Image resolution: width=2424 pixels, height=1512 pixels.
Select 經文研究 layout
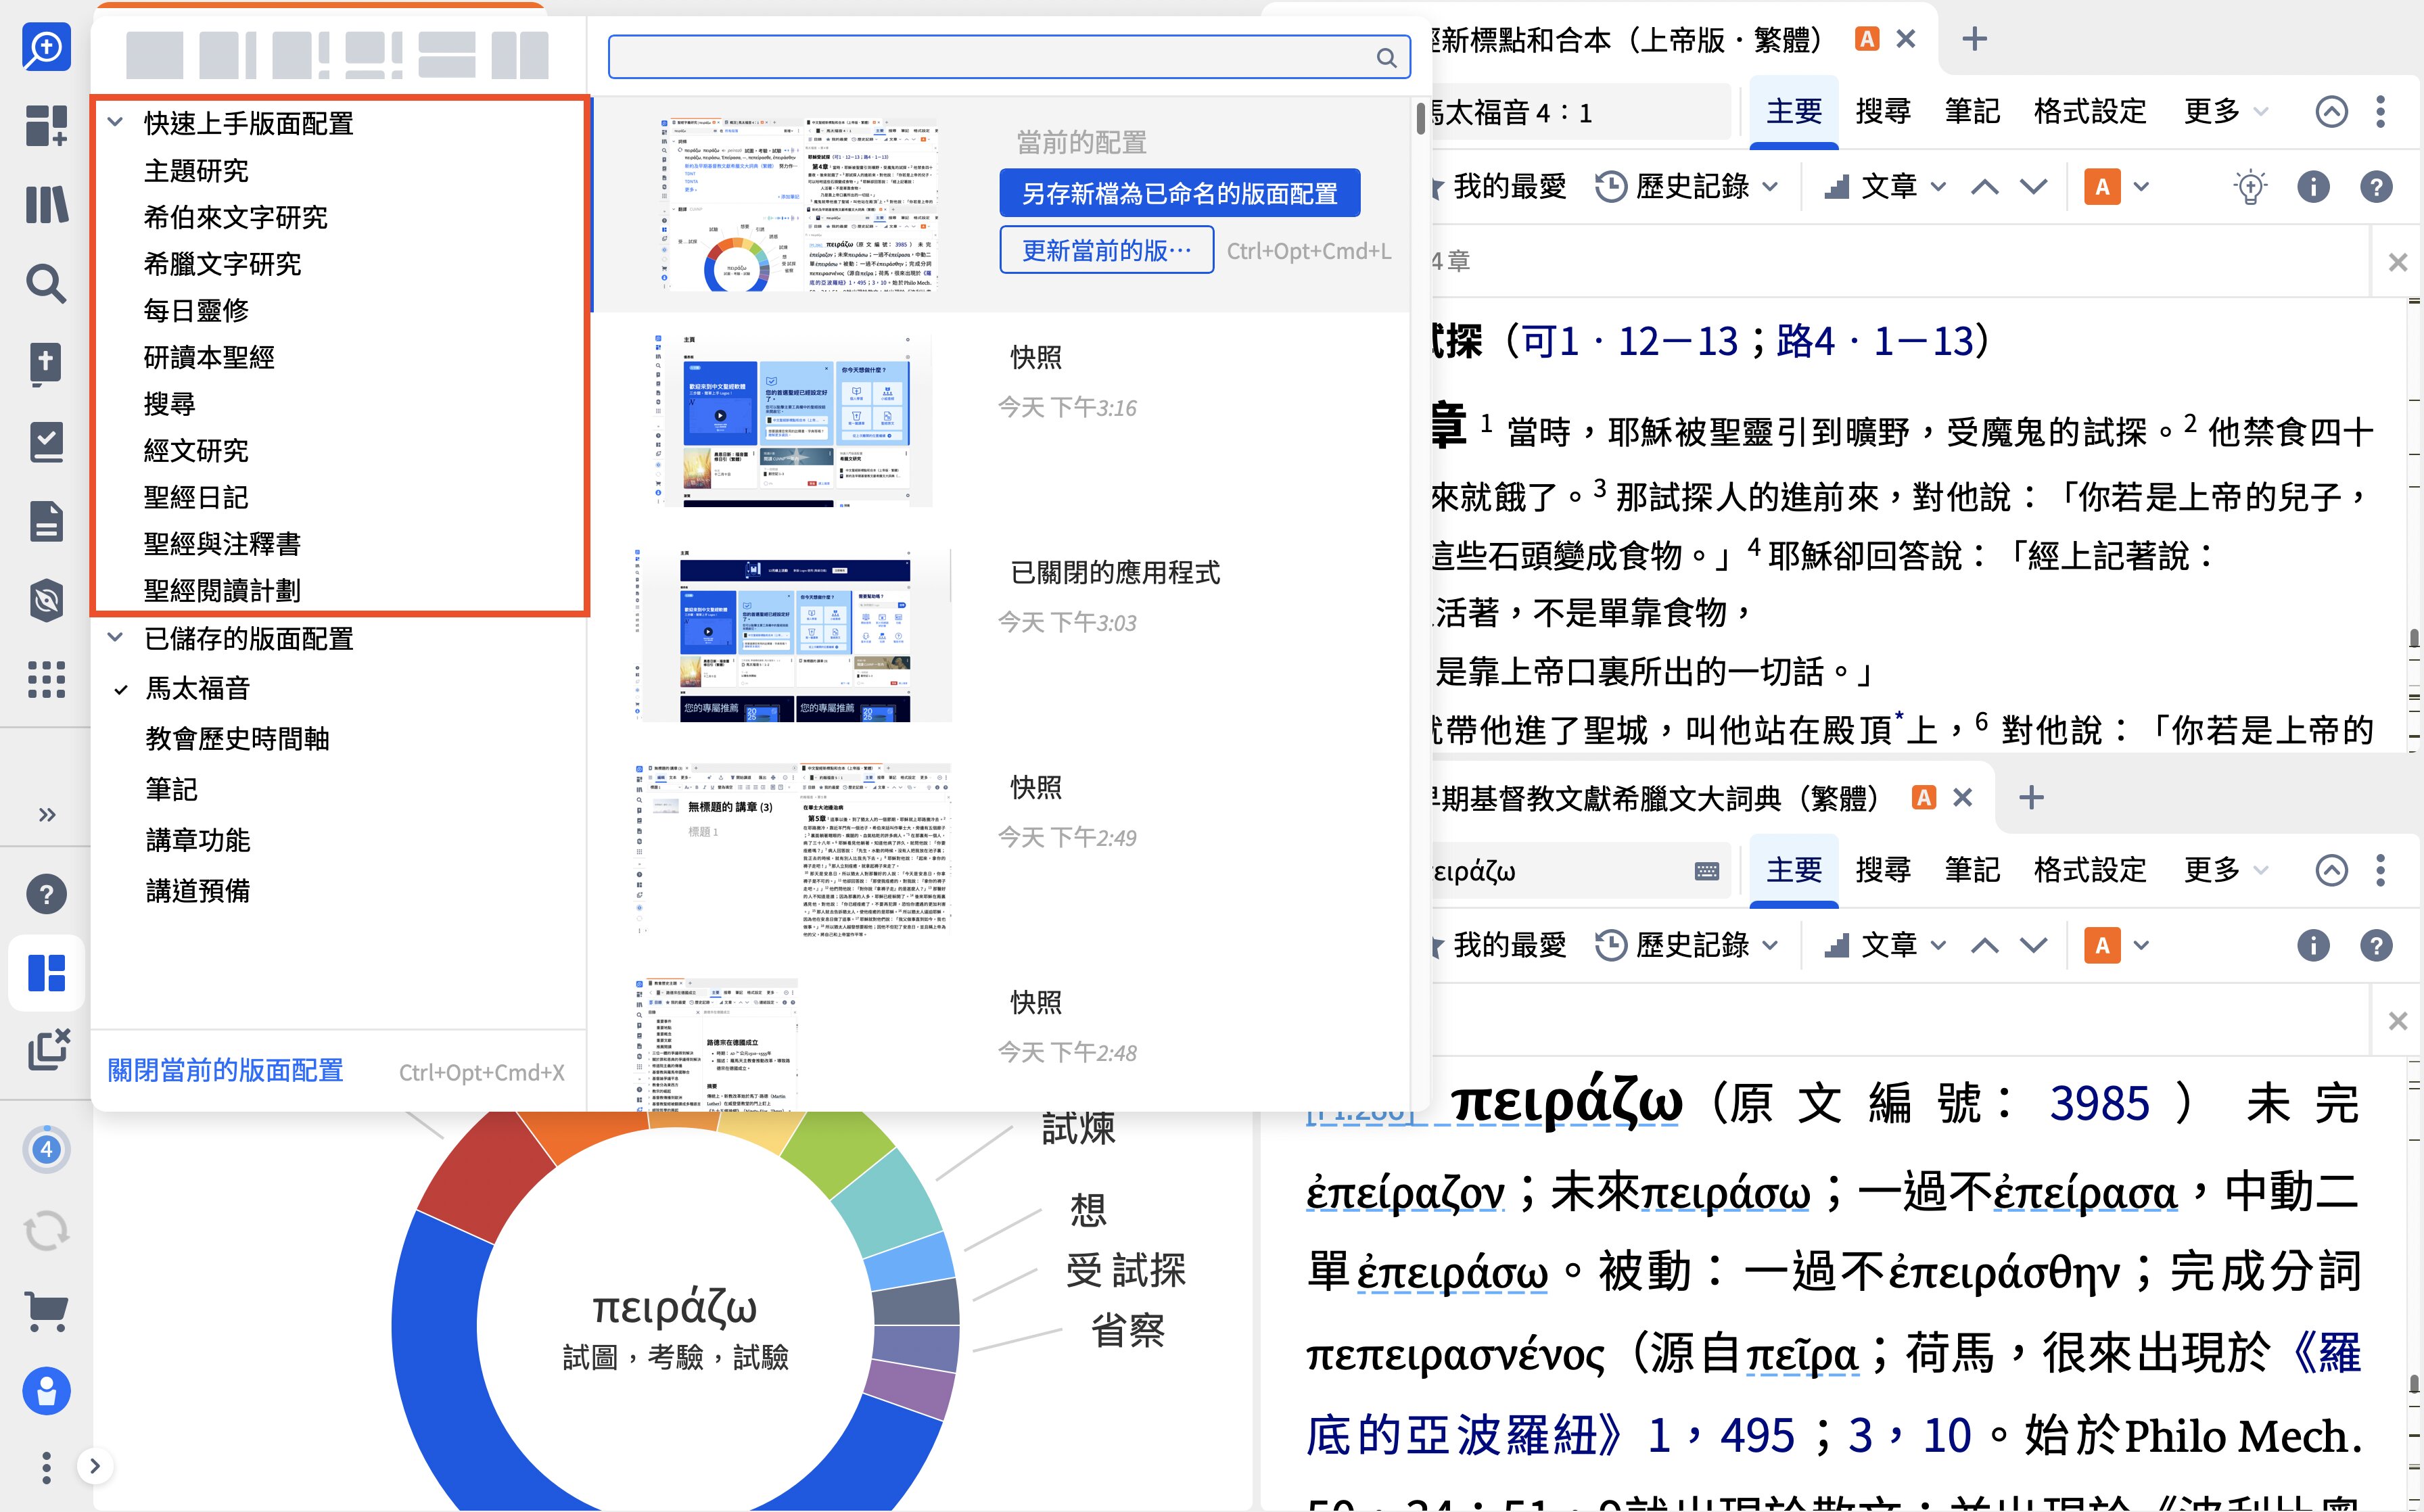point(196,451)
